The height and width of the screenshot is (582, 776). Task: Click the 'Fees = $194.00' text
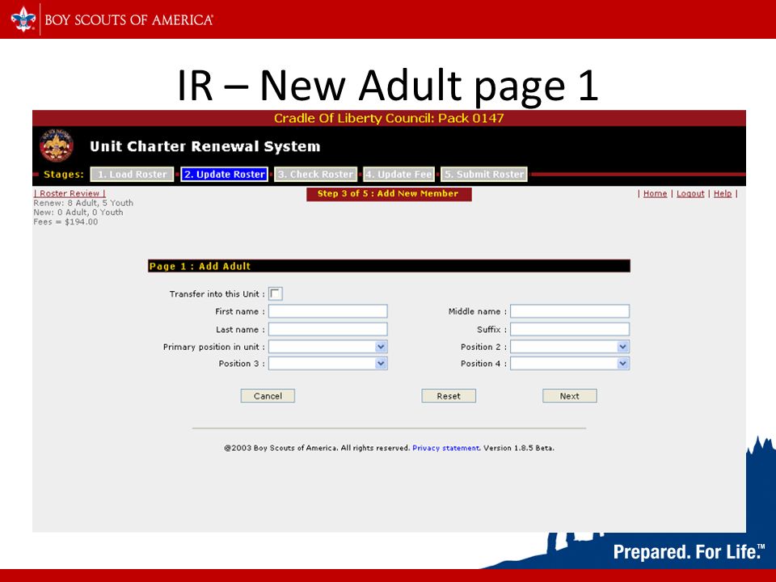65,221
